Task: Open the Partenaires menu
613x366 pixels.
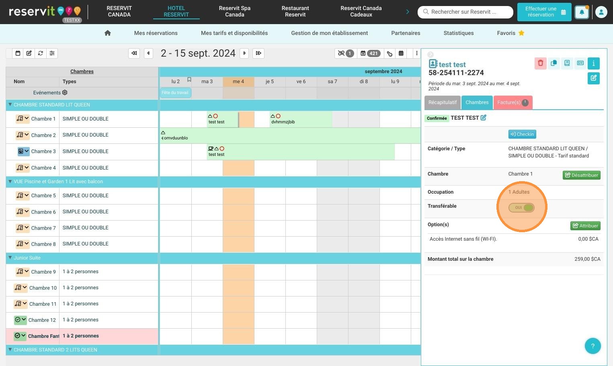Action: (406, 33)
